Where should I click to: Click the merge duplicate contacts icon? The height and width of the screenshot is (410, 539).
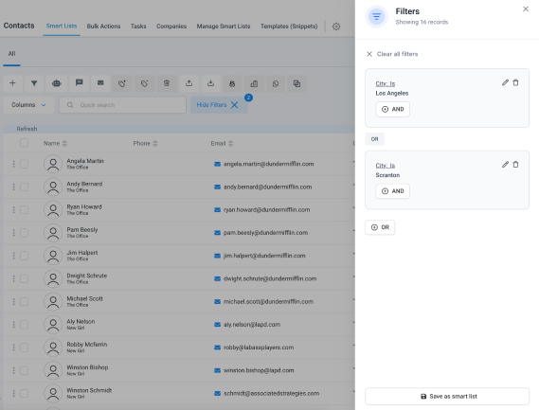[296, 83]
